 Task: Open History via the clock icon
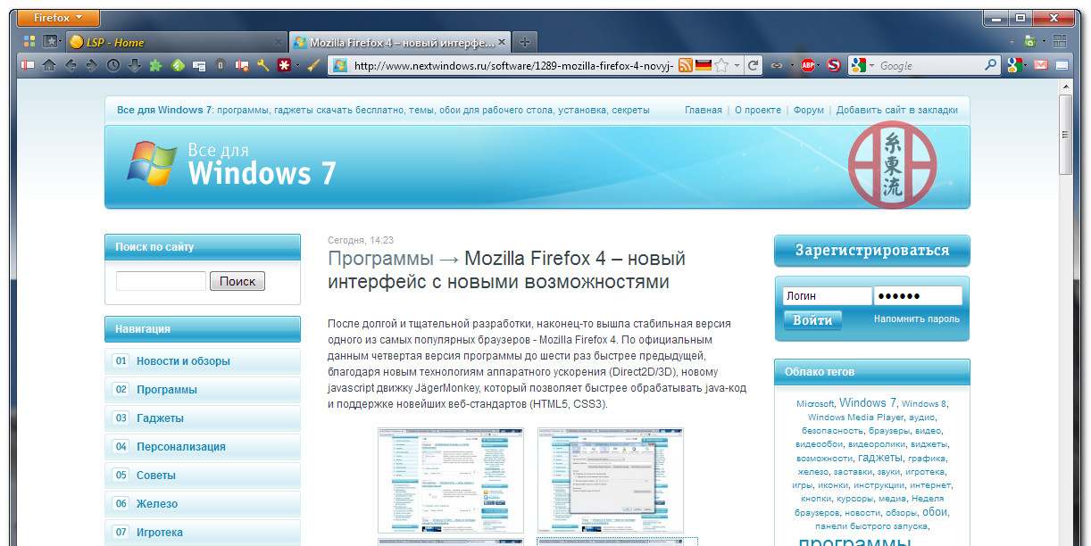113,65
